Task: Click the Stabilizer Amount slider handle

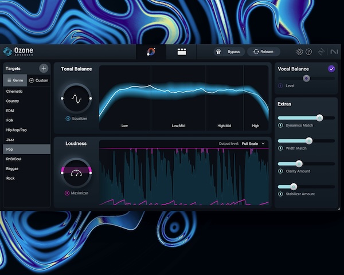Action: coord(294,187)
